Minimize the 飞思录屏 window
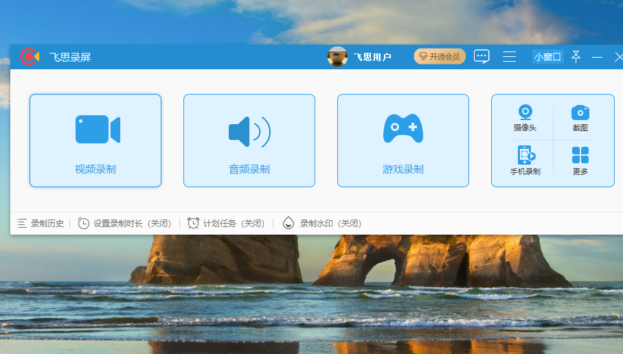This screenshot has height=354, width=623. 597,57
